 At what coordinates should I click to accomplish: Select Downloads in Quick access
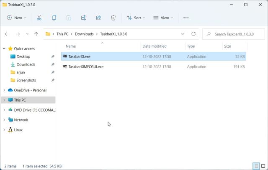click(26, 64)
